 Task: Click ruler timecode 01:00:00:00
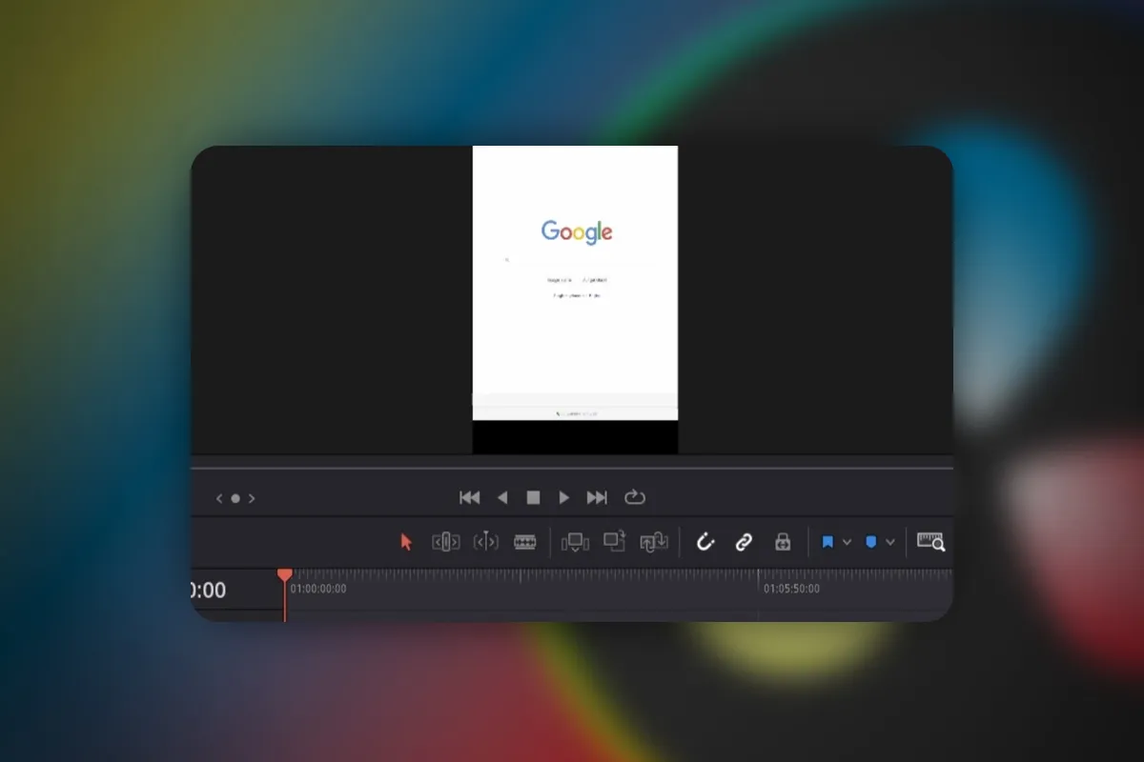point(318,589)
